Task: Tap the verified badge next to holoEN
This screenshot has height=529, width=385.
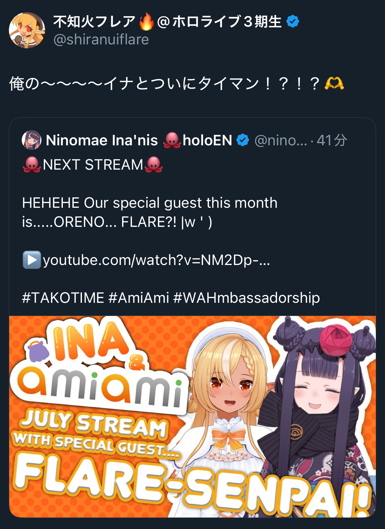Action: pos(243,140)
